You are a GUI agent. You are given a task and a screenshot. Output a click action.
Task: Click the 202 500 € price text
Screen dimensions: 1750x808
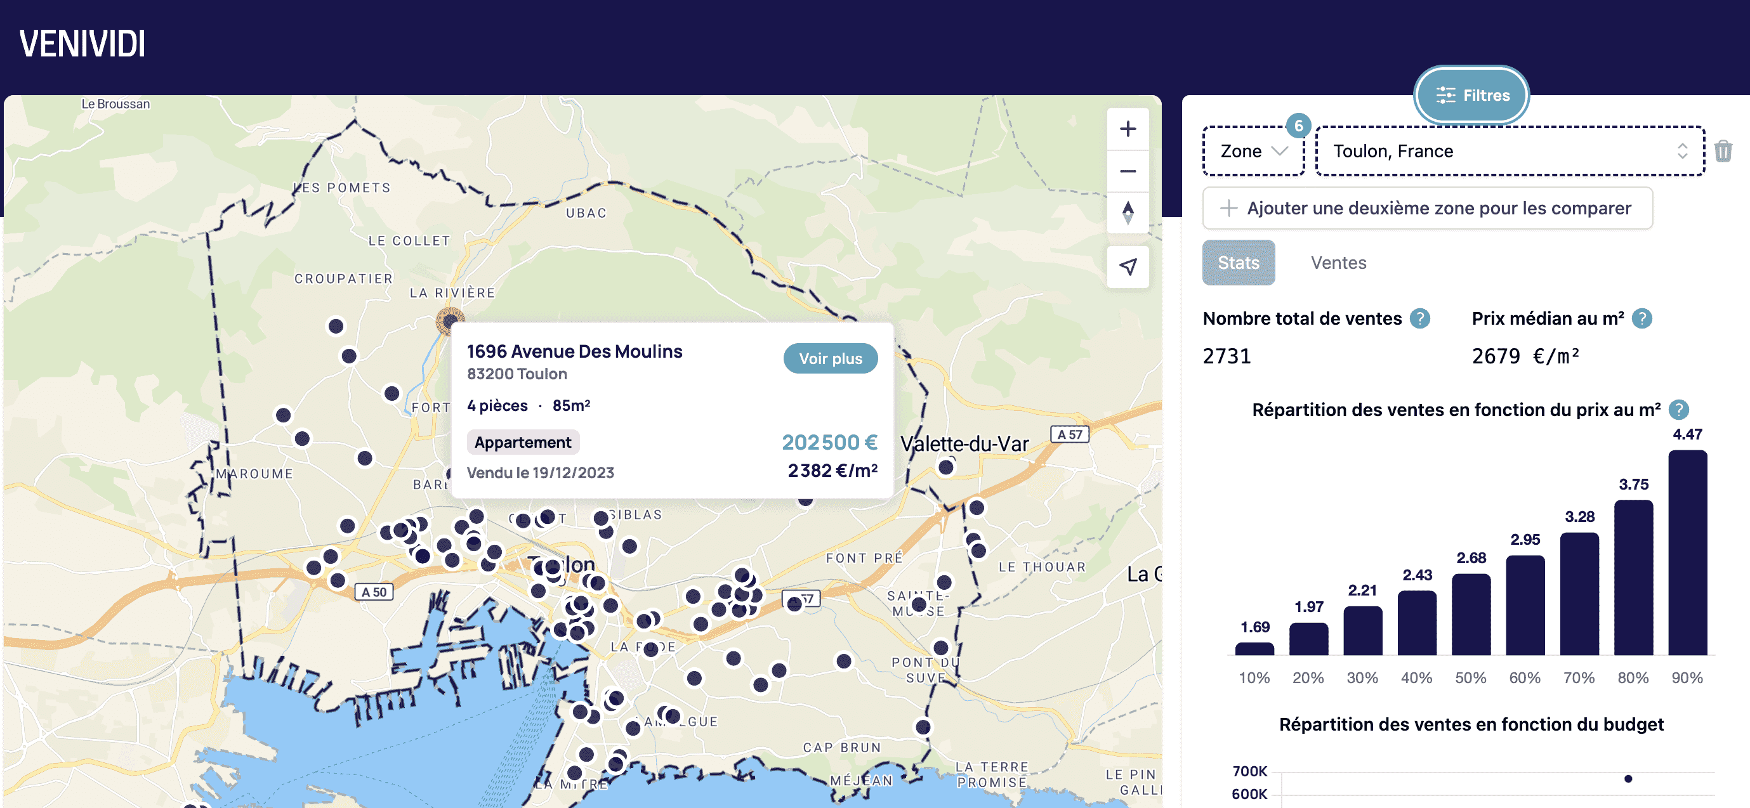click(829, 442)
